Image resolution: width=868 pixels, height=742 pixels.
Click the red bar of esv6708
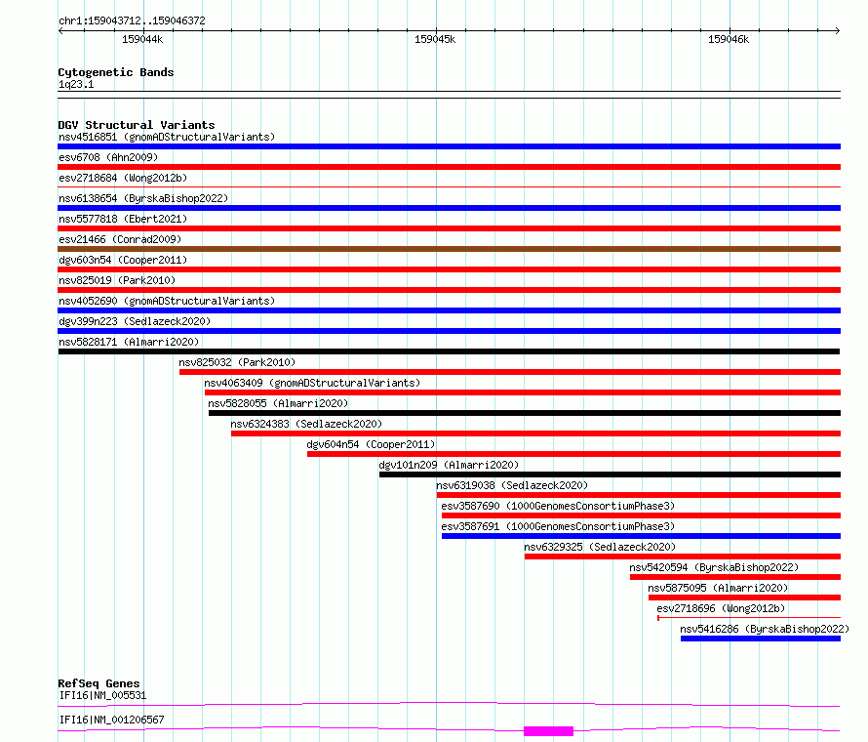[449, 167]
